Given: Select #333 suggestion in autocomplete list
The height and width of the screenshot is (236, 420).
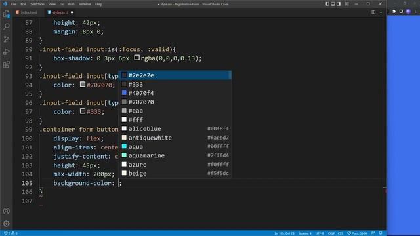Looking at the screenshot, I should pyautogui.click(x=175, y=85).
